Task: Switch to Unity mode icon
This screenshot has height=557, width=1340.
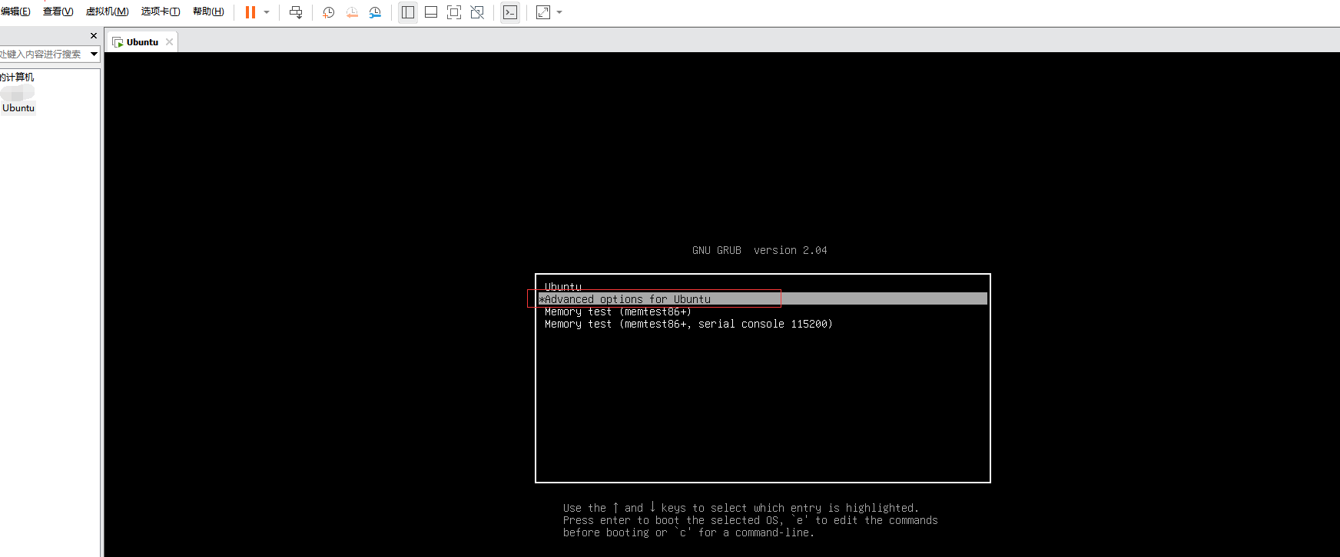Action: (x=477, y=12)
